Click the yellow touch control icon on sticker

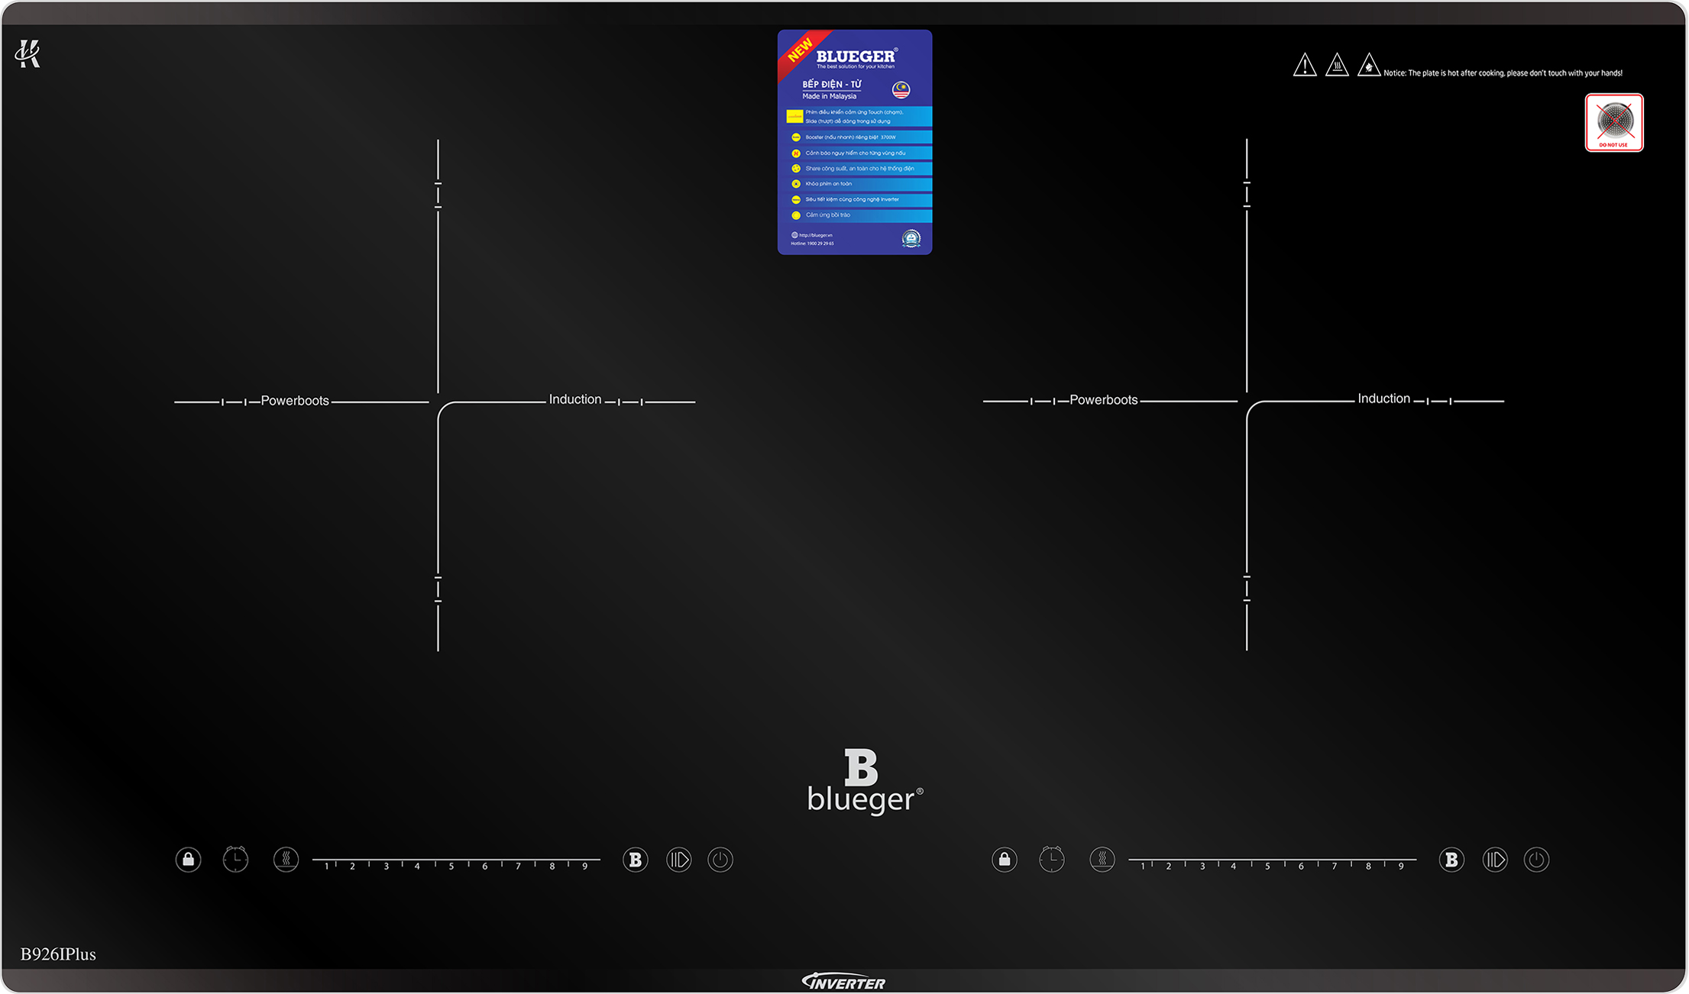pyautogui.click(x=794, y=117)
